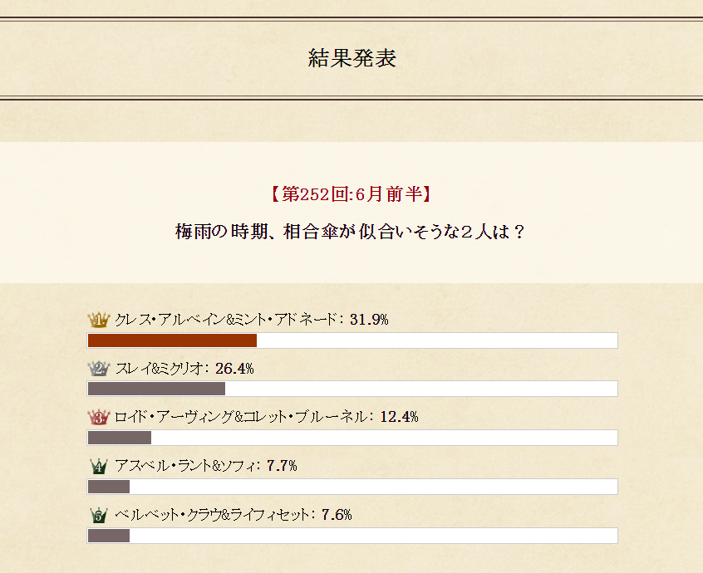The height and width of the screenshot is (573, 703).
Task: Click the gray 7.7% result bar
Action: pyautogui.click(x=109, y=487)
